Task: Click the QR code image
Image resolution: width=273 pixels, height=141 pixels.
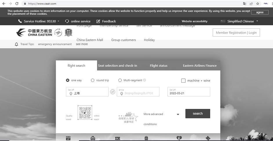Action: [x=85, y=112]
